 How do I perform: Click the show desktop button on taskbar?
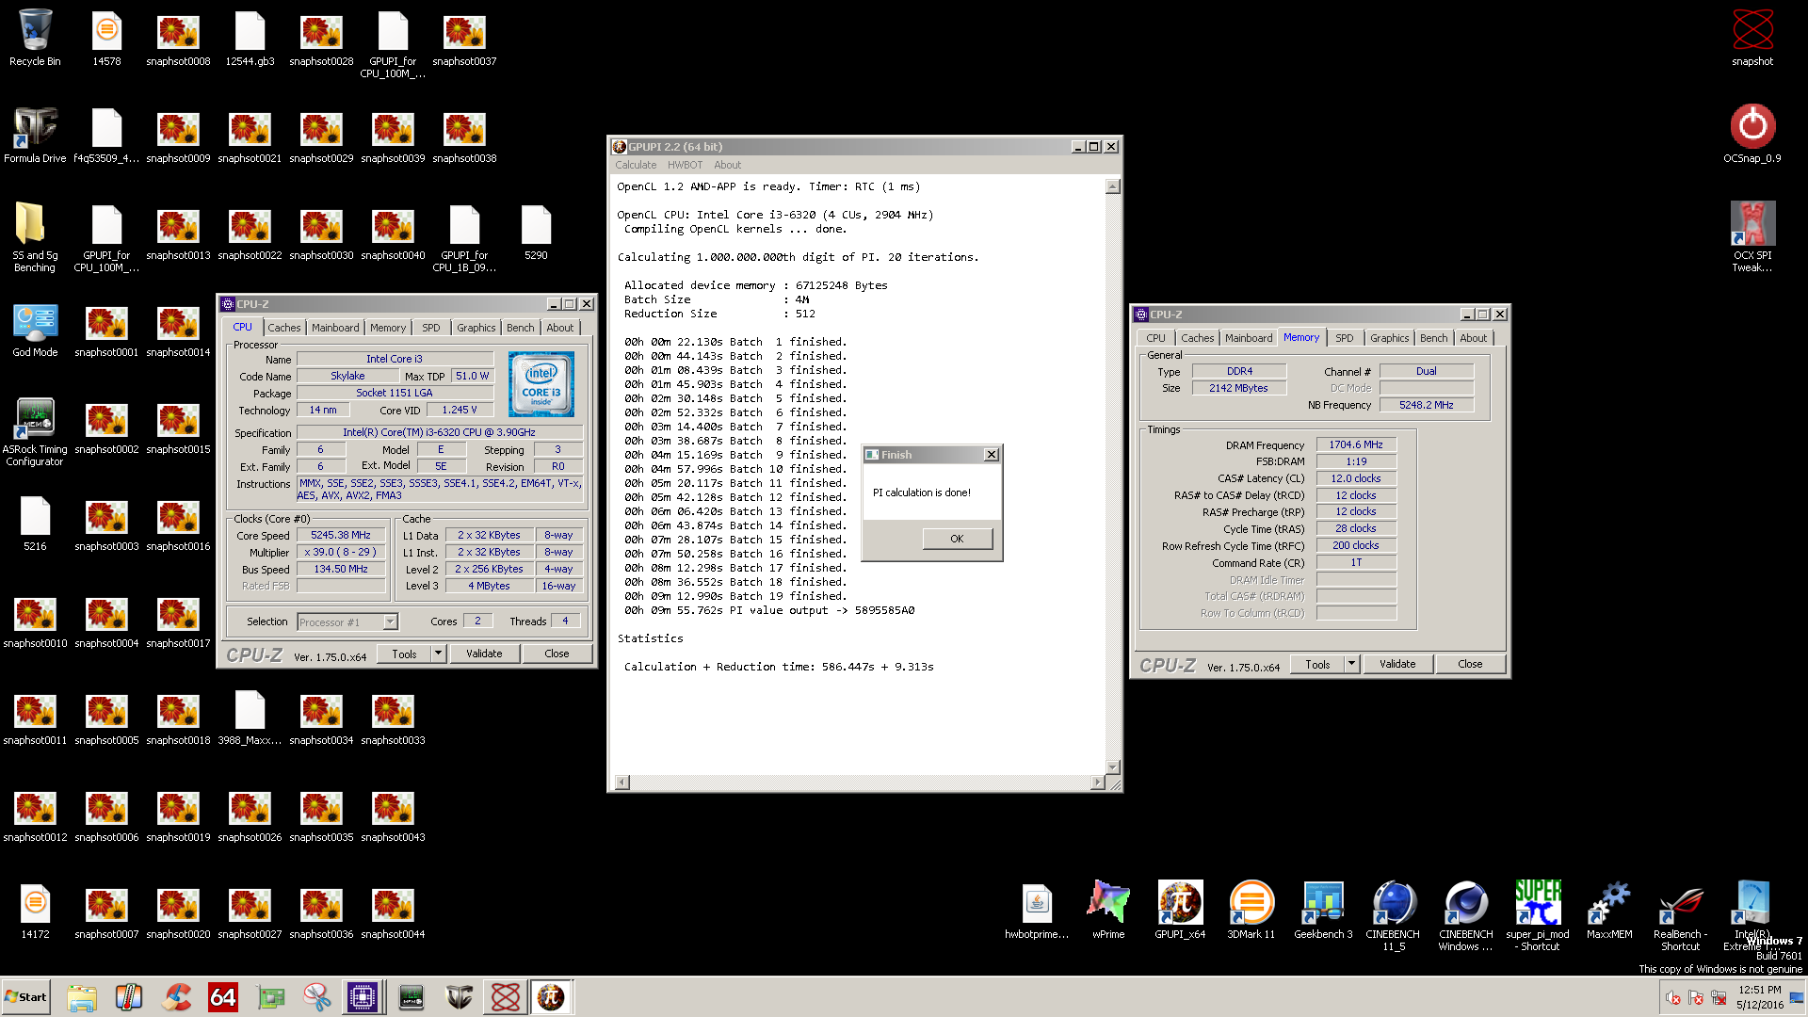[x=1798, y=997]
